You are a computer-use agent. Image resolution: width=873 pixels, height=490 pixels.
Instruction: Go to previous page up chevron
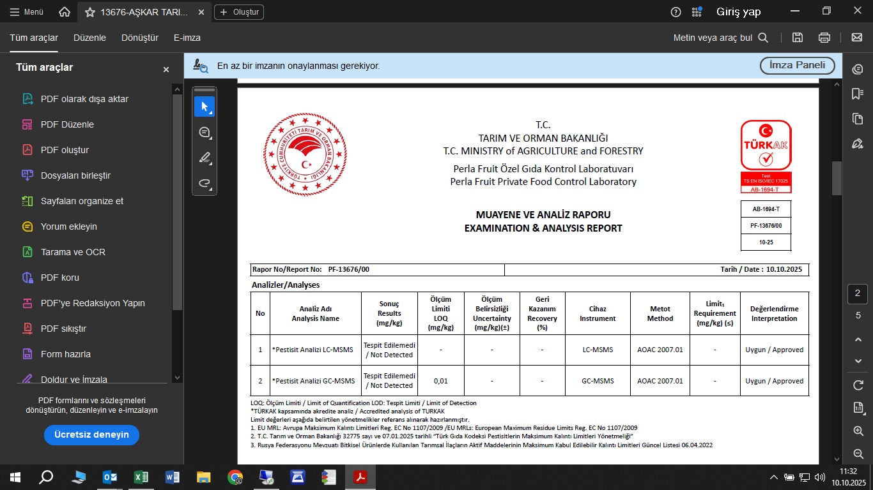(858, 340)
